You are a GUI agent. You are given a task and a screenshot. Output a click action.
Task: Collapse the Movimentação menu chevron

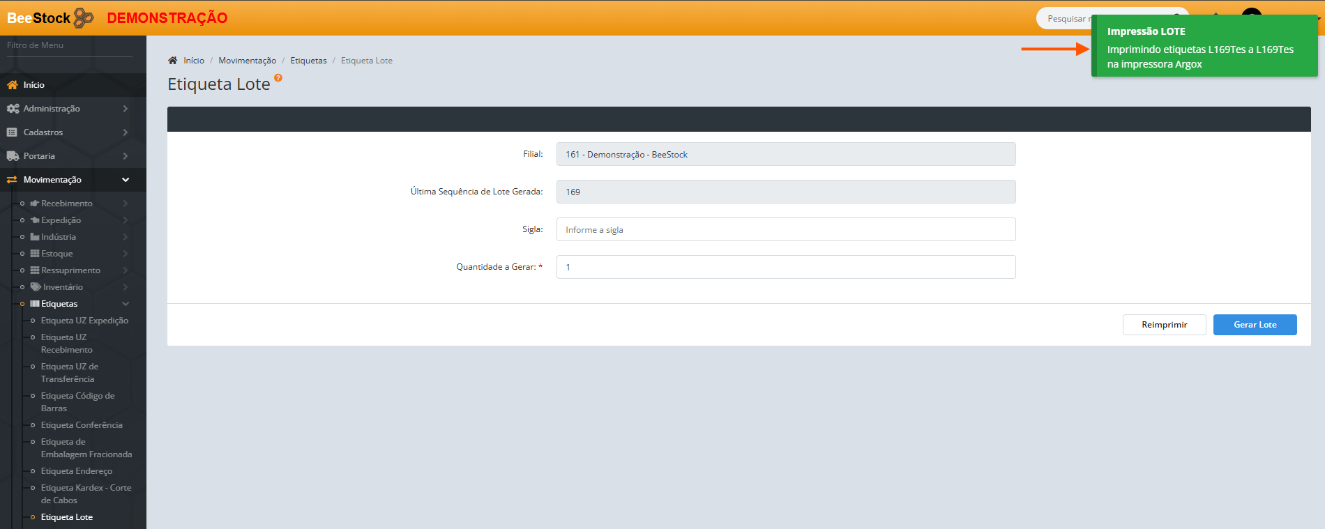[126, 180]
